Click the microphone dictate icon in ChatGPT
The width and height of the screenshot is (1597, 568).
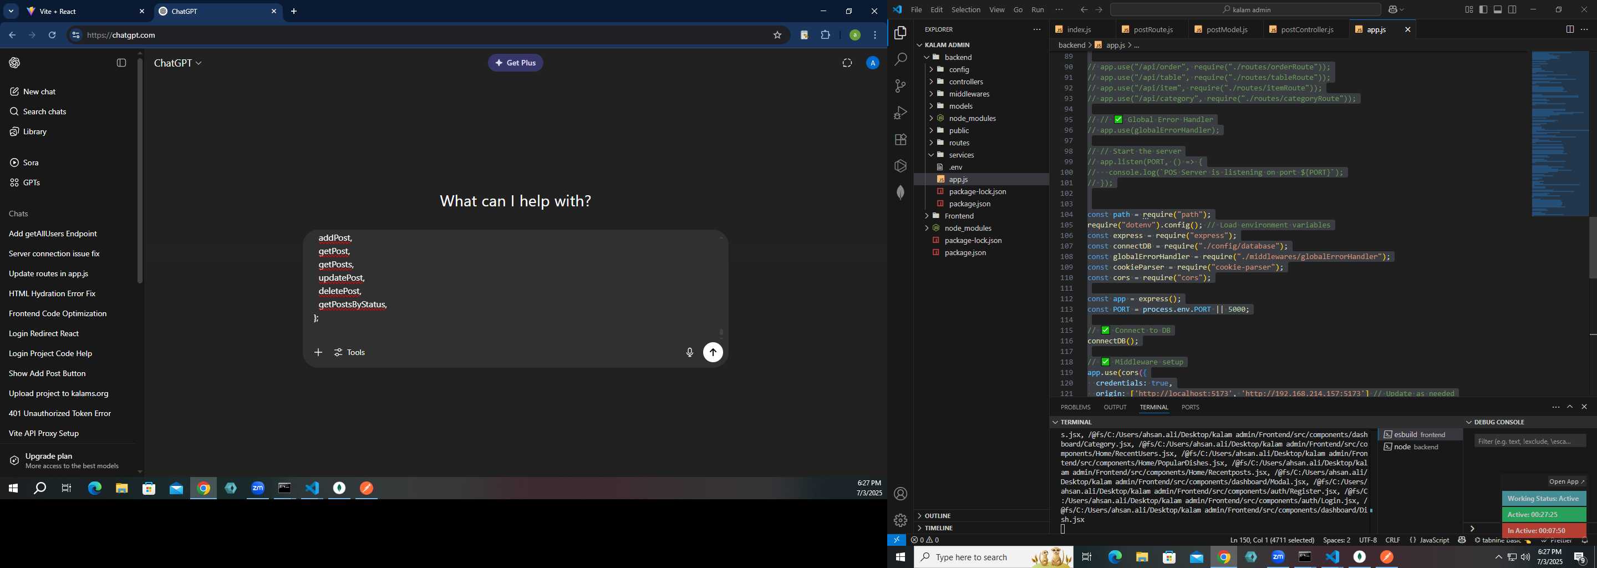[x=689, y=353]
